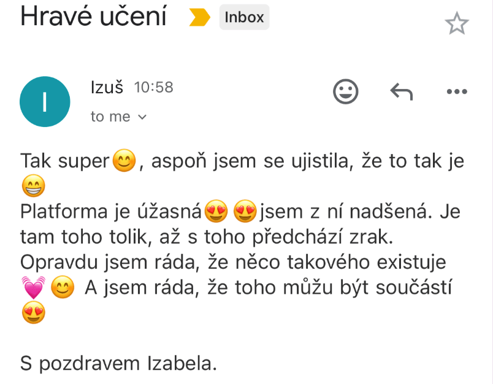Add an emoji reaction to the message

[x=345, y=92]
